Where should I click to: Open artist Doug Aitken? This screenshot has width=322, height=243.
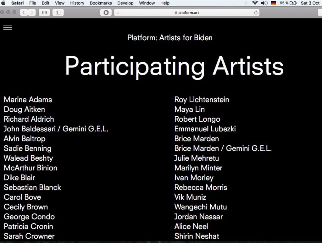tap(24, 109)
